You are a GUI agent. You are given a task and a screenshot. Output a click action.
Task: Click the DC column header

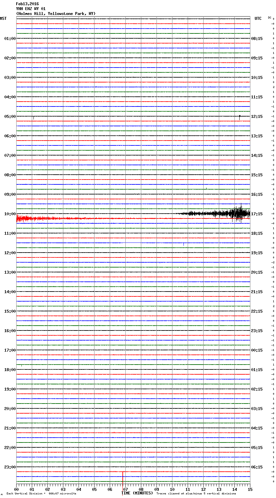[x=270, y=18]
